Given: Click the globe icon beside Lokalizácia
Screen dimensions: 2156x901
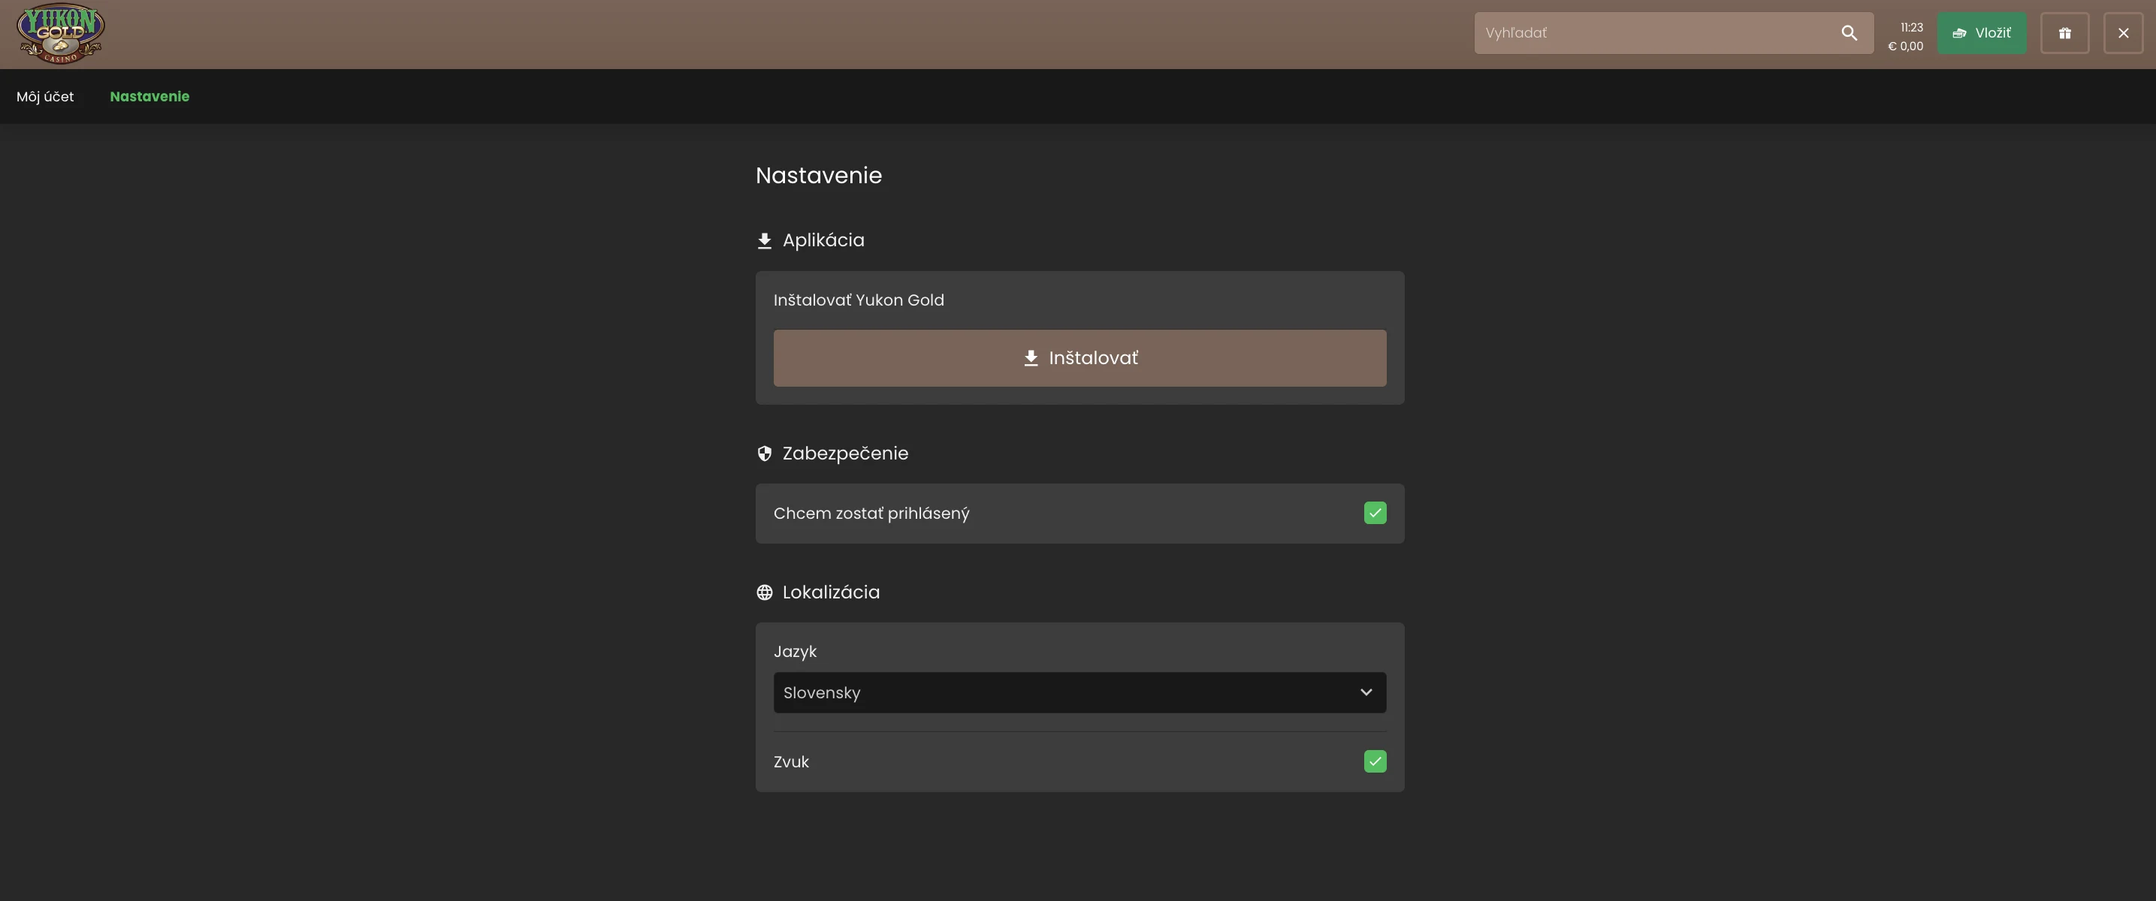Looking at the screenshot, I should 764,592.
